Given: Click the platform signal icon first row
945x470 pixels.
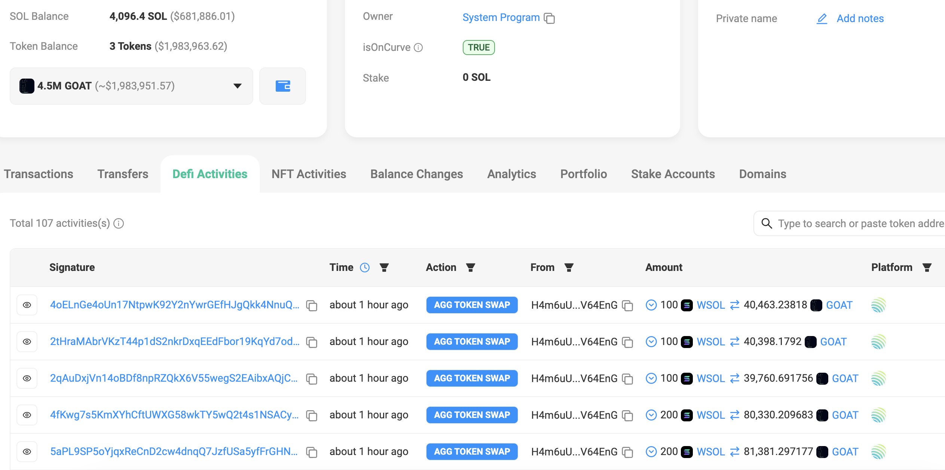Looking at the screenshot, I should (879, 304).
